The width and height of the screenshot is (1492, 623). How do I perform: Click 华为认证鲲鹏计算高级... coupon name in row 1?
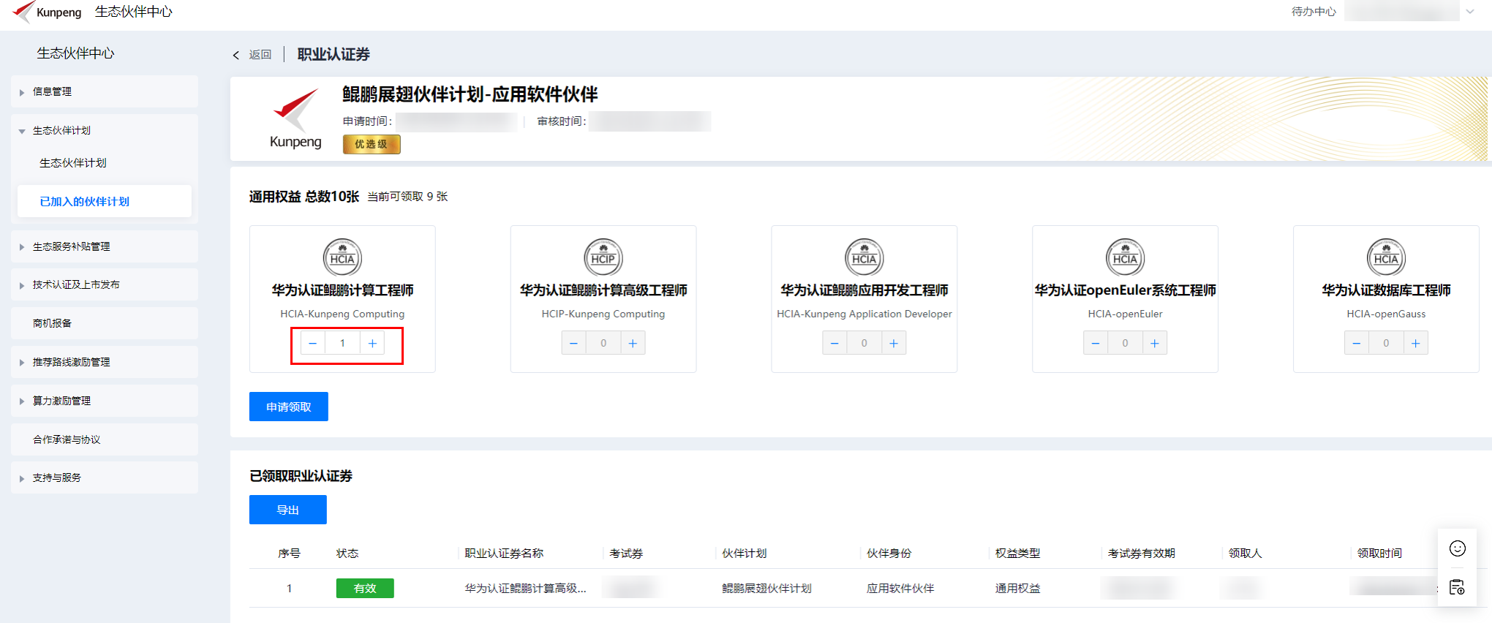(x=525, y=588)
